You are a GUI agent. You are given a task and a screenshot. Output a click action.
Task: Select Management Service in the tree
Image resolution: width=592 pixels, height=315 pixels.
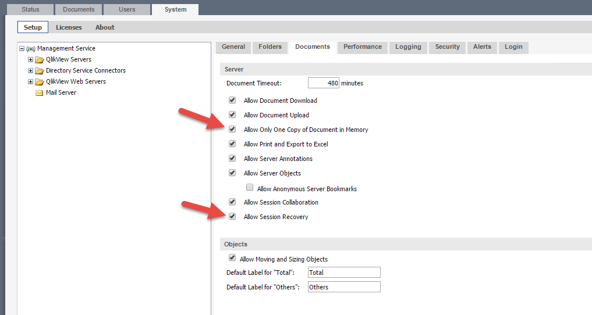(x=66, y=49)
